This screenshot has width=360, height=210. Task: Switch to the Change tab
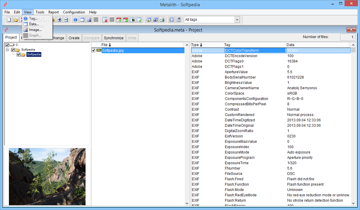point(58,38)
